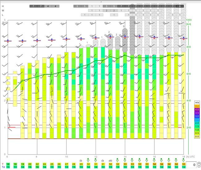Click the first shower icon above temperature 30
This screenshot has width=201, height=170.
88,160
